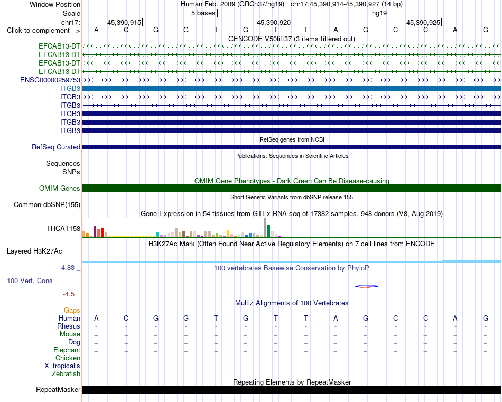
Task: Click the tallest gray bar in the GTEx chart
Action: point(265,227)
